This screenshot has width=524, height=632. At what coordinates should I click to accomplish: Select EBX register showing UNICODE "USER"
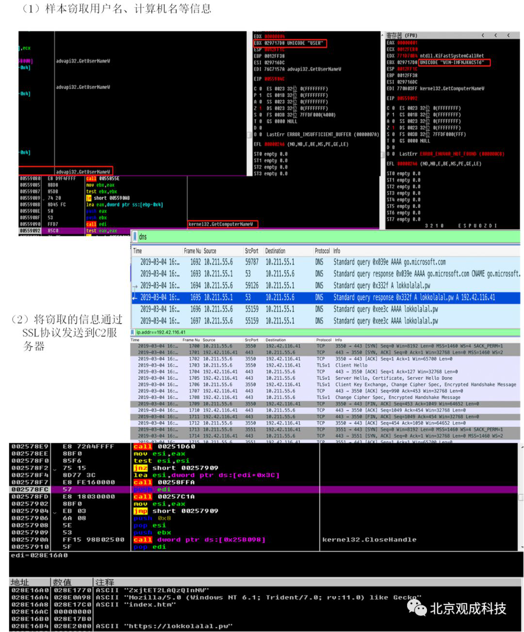[290, 43]
